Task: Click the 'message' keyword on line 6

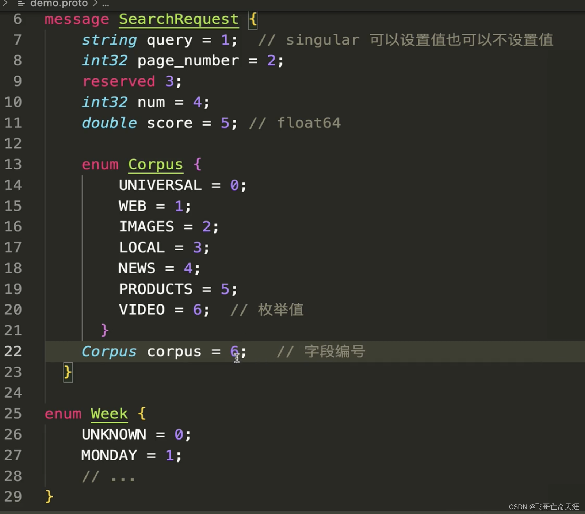Action: tap(77, 20)
